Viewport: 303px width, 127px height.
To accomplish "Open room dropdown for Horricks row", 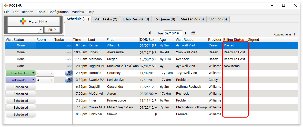I will (x=51, y=73).
